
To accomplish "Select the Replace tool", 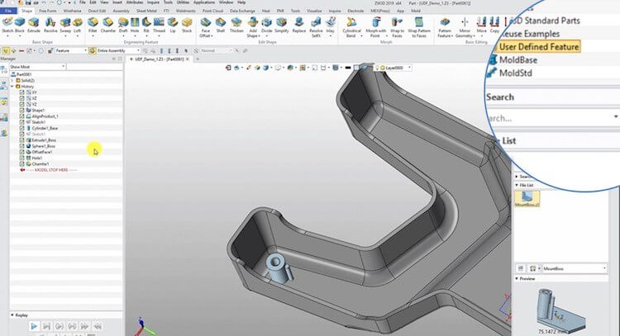I will pyautogui.click(x=299, y=26).
